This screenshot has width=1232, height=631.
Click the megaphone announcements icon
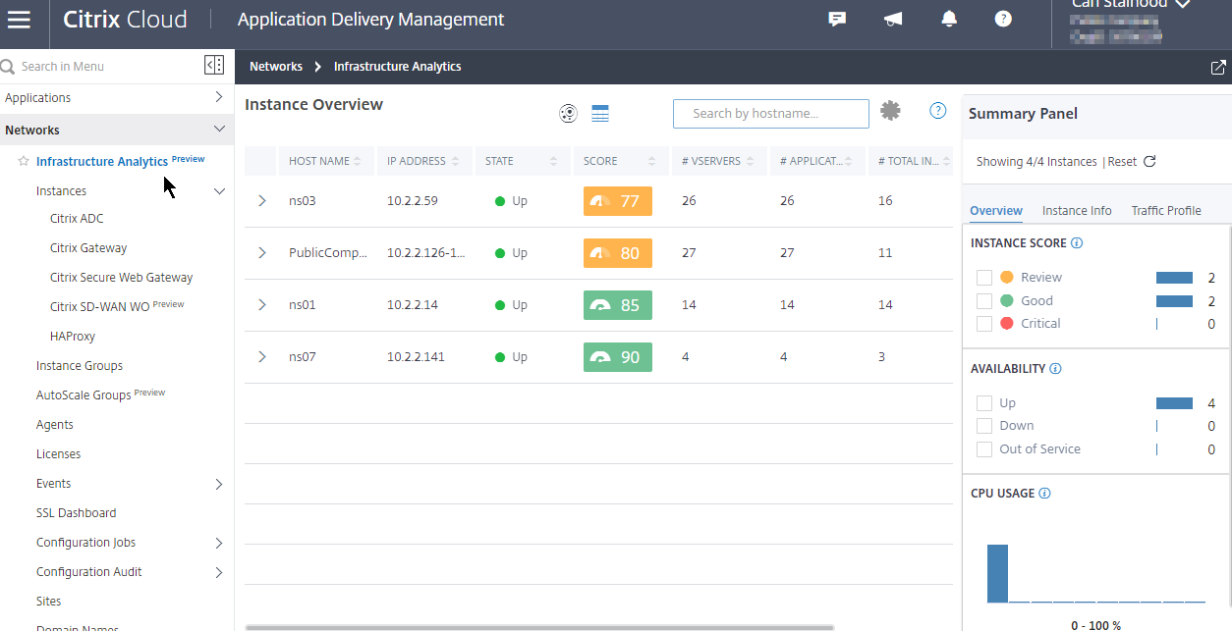[893, 19]
